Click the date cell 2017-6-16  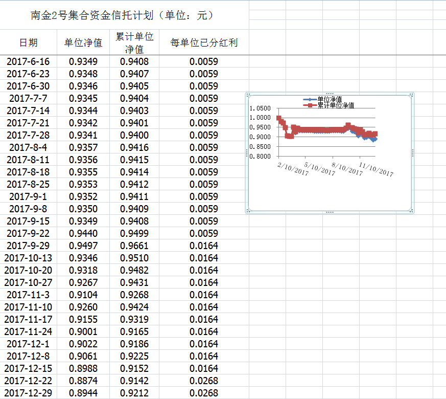[28, 62]
